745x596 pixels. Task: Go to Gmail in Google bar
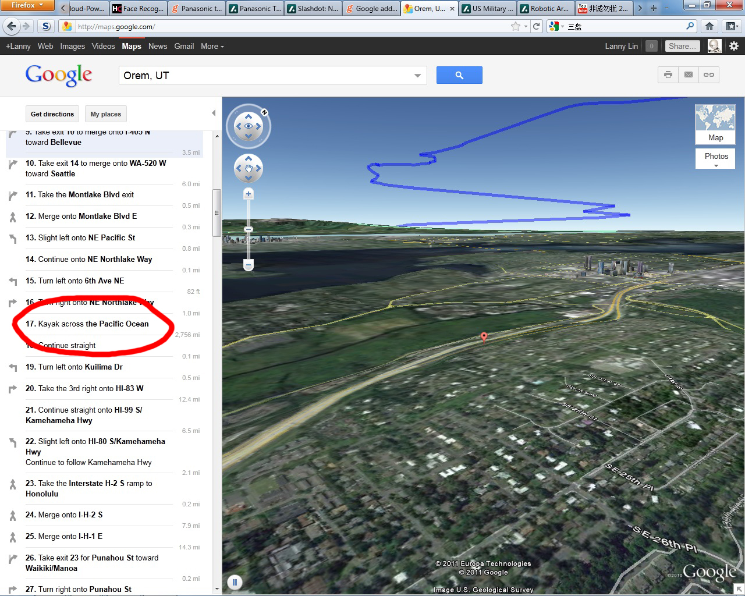click(x=184, y=47)
